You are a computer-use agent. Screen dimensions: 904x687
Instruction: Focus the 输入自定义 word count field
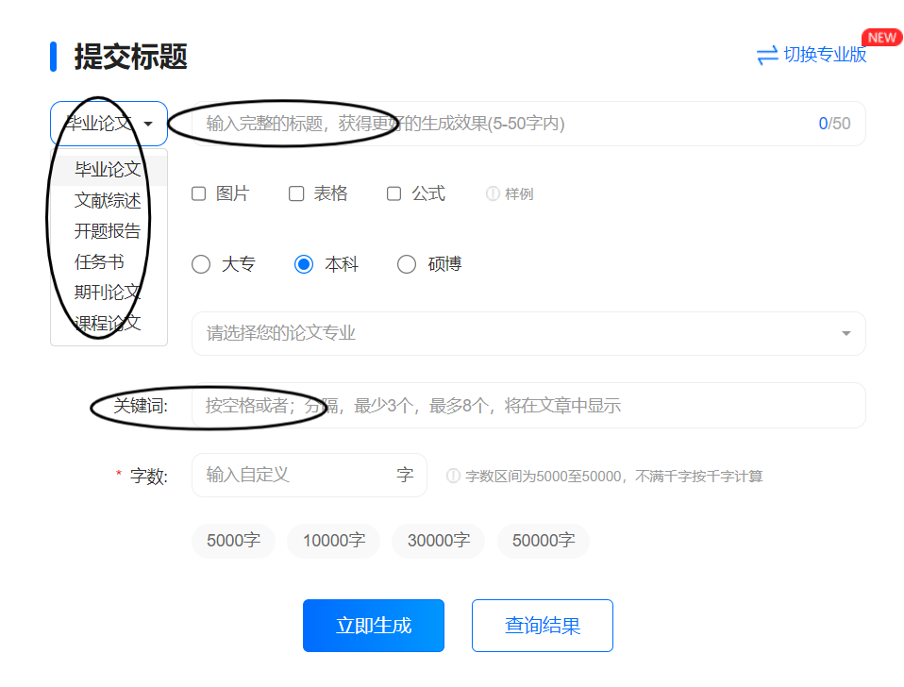click(309, 475)
